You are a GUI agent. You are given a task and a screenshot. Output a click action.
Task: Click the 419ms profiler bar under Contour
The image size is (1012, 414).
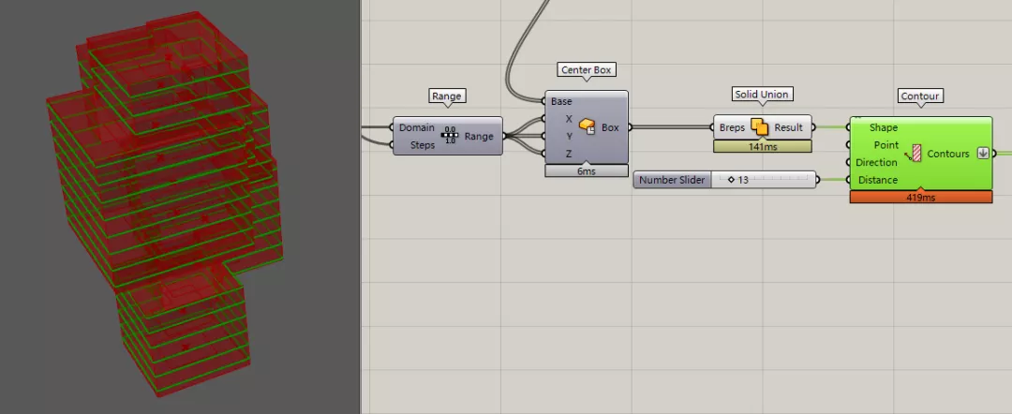click(x=921, y=198)
